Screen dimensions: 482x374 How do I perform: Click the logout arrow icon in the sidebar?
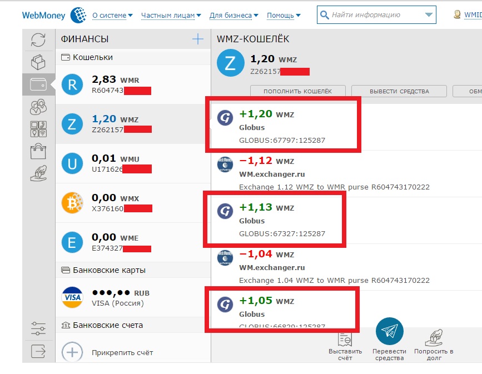(38, 351)
